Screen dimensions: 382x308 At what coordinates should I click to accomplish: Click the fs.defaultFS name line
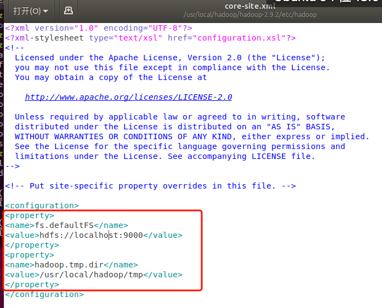pos(66,225)
